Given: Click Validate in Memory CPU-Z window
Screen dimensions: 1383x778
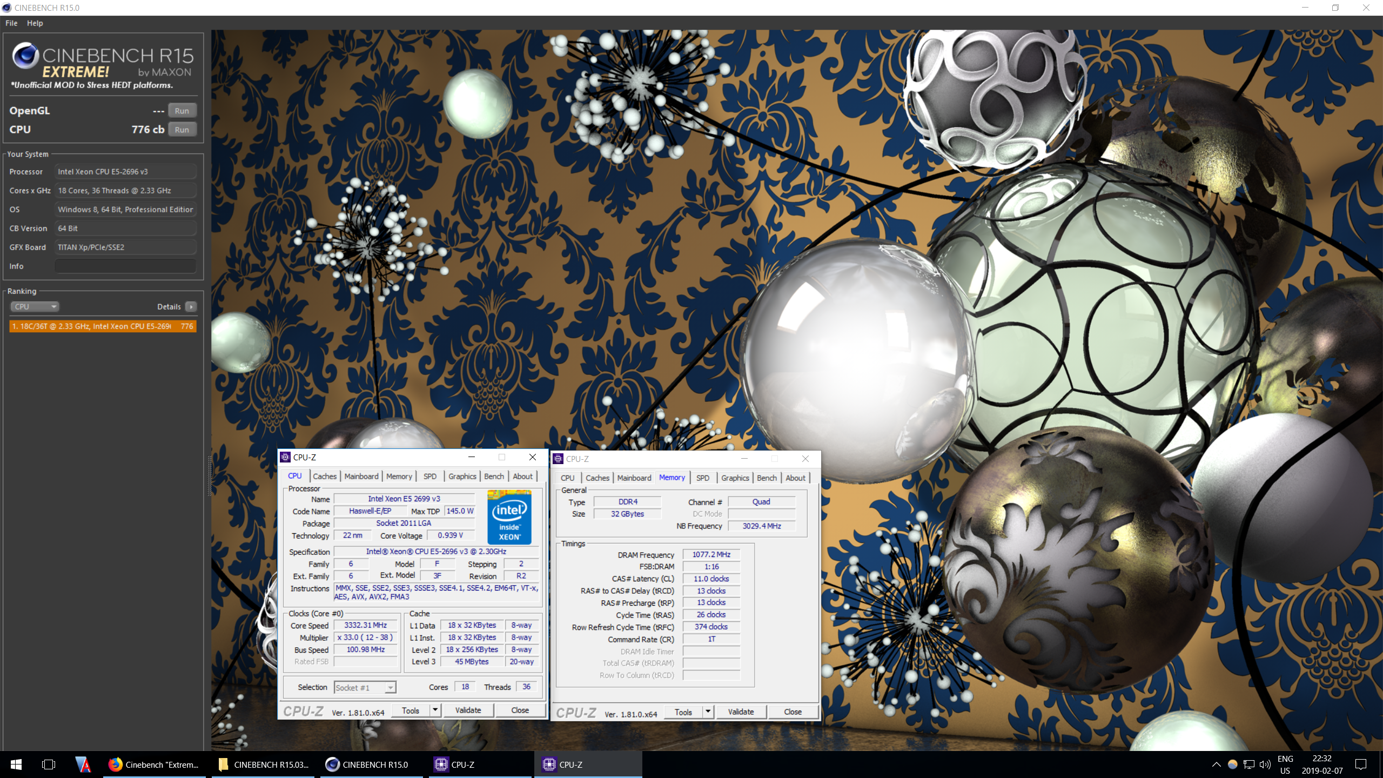Looking at the screenshot, I should tap(741, 712).
